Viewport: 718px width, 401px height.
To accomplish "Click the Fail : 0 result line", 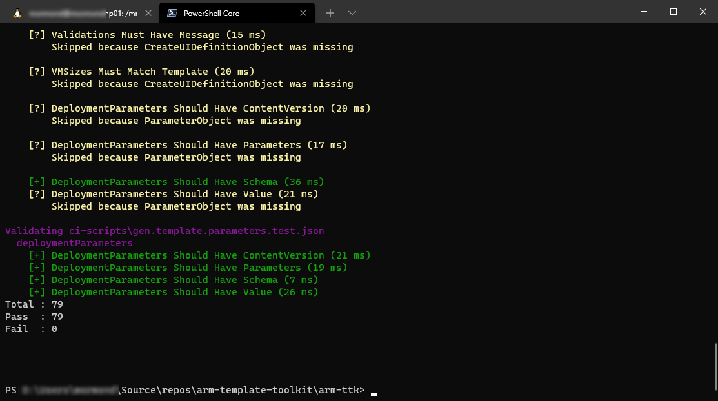I will click(30, 328).
